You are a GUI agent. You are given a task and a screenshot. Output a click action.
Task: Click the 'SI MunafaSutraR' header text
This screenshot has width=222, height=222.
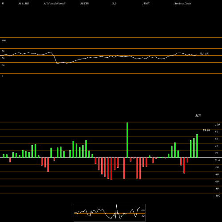tap(55, 4)
